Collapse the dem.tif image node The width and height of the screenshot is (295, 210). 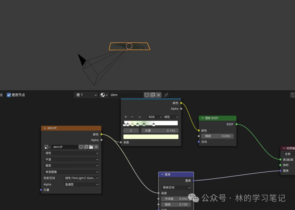point(45,128)
